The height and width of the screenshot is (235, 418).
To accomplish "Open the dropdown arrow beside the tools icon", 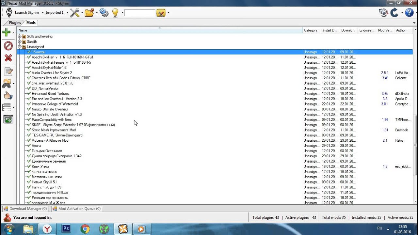I will pos(82,13).
